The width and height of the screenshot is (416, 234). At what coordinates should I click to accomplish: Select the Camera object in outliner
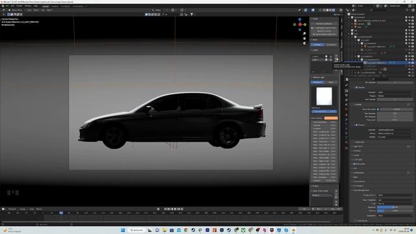pyautogui.click(x=361, y=24)
